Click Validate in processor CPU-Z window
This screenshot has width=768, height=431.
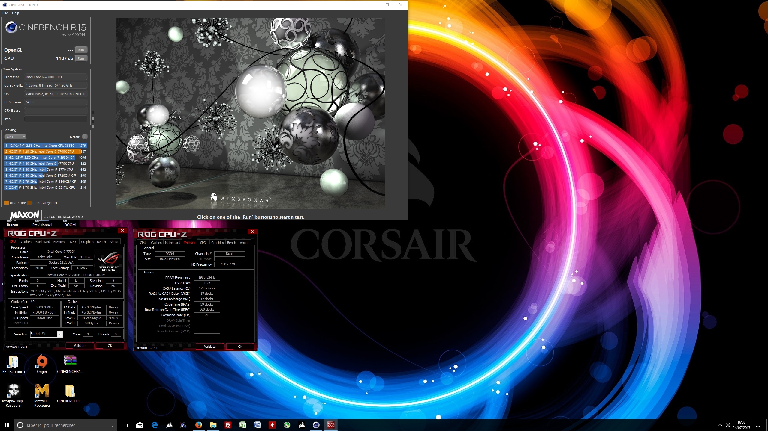80,346
